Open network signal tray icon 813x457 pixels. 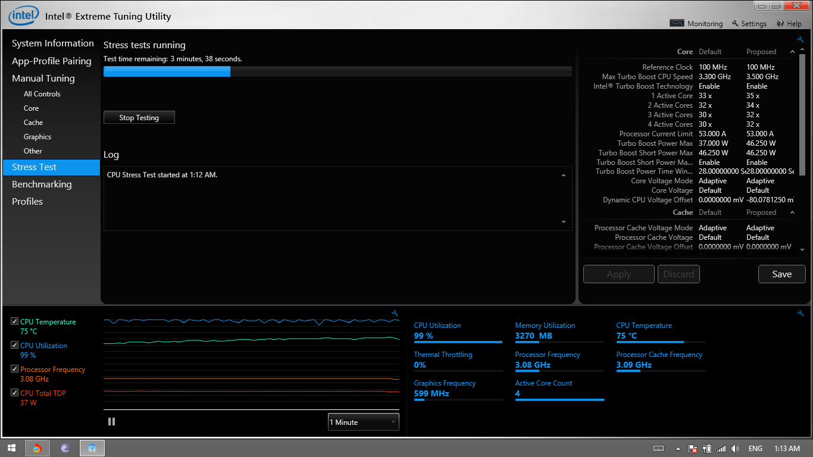coord(721,448)
